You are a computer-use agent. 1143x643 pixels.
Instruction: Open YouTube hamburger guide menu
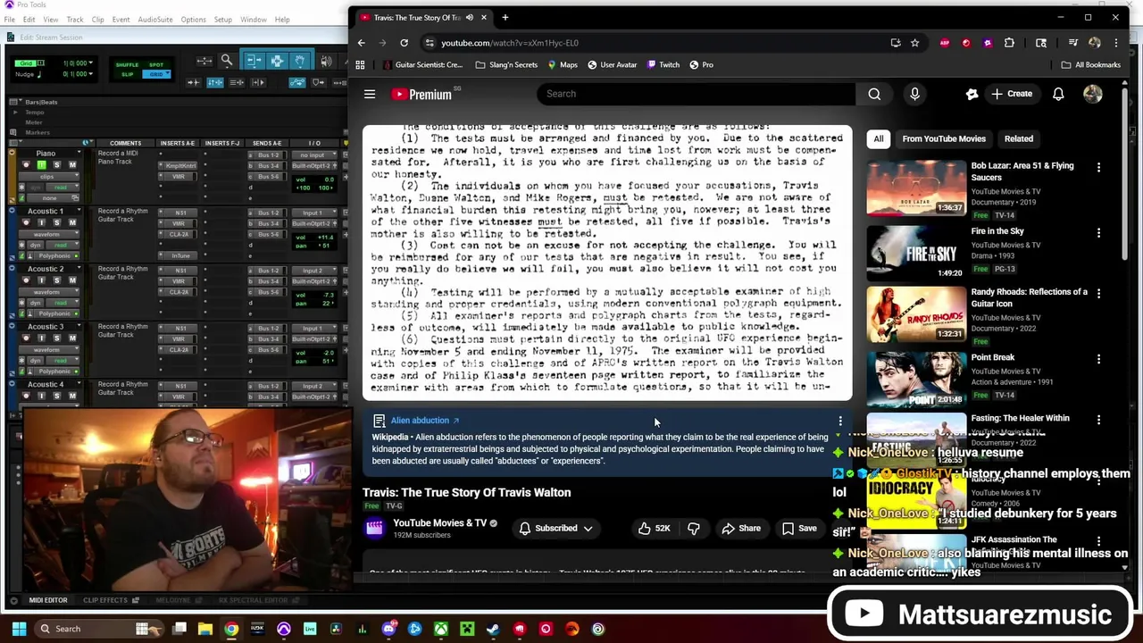click(370, 94)
